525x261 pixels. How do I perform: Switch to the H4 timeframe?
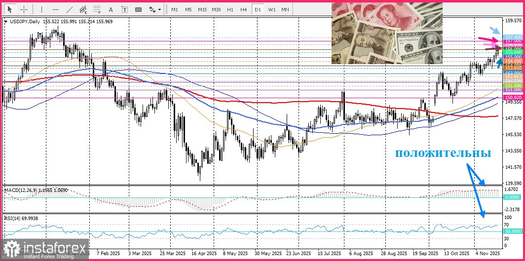tap(244, 9)
